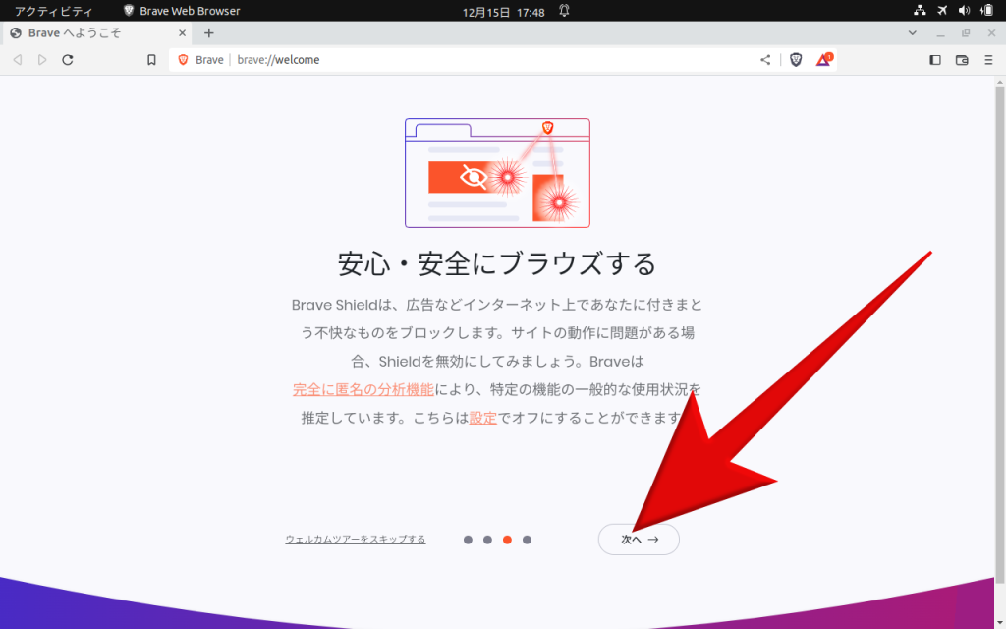1006x629 pixels.
Task: Click the forward navigation arrow
Action: coord(42,60)
